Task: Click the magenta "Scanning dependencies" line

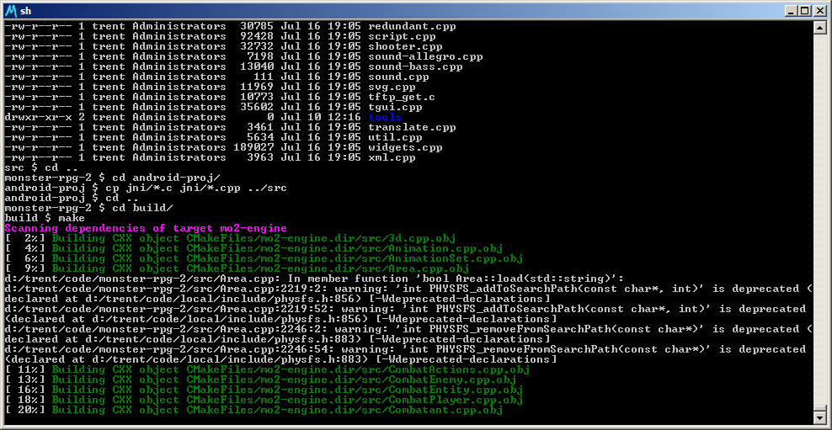Action: [145, 228]
